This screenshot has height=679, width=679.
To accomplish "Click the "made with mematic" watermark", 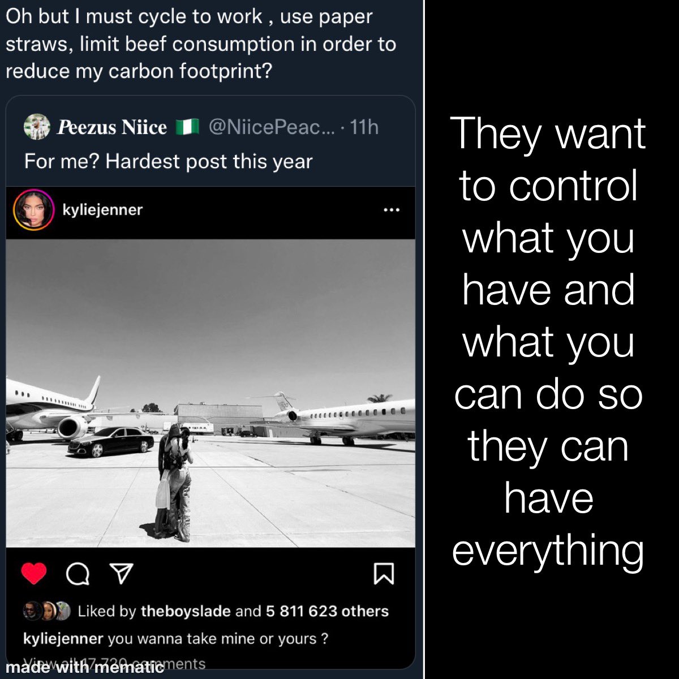I will click(x=85, y=667).
